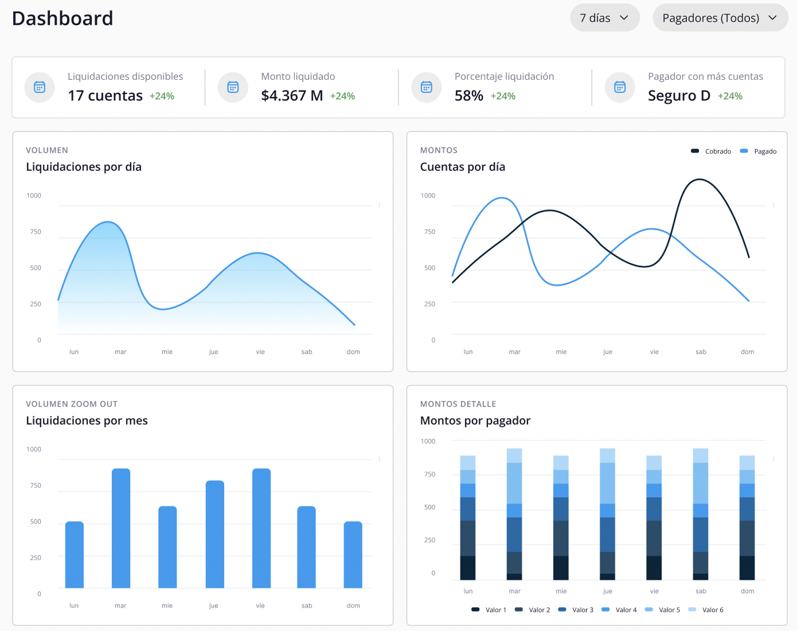This screenshot has width=797, height=631.
Task: Open the Pagadores (Todos) dropdown
Action: coord(720,17)
